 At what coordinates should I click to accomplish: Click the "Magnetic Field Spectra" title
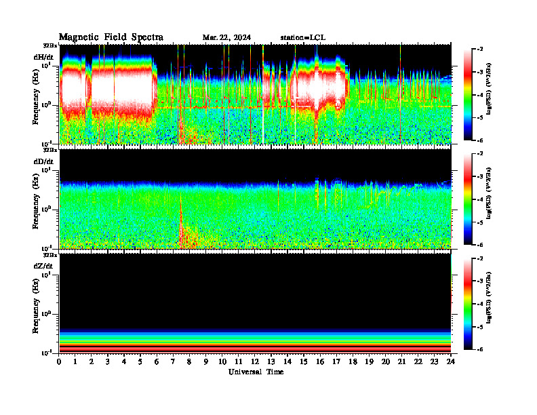(x=111, y=37)
